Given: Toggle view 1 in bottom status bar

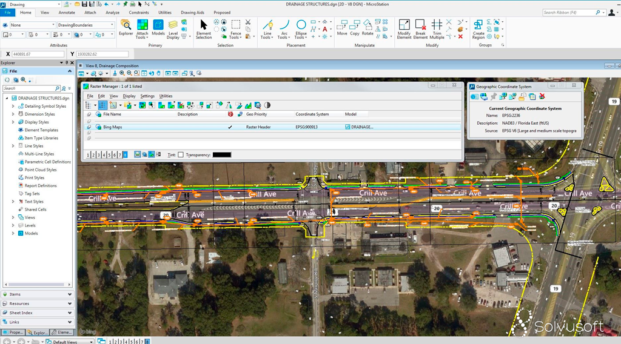Looking at the screenshot, I should tap(110, 341).
